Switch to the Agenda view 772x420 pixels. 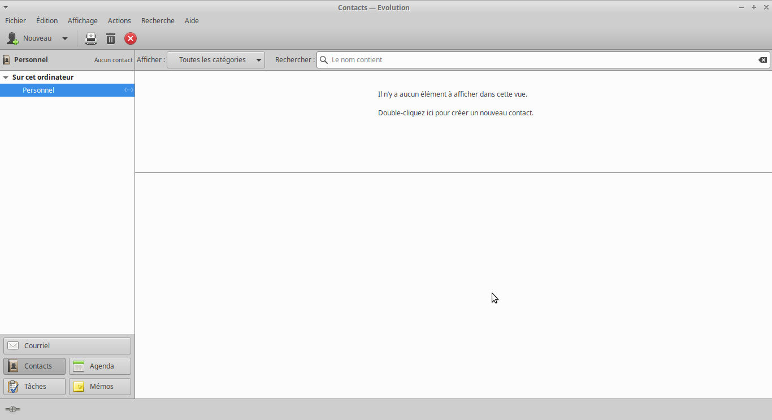[x=100, y=366]
